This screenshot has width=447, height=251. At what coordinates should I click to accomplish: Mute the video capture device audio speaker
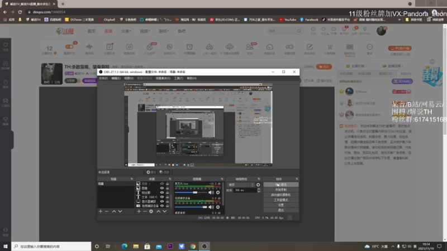211,207
